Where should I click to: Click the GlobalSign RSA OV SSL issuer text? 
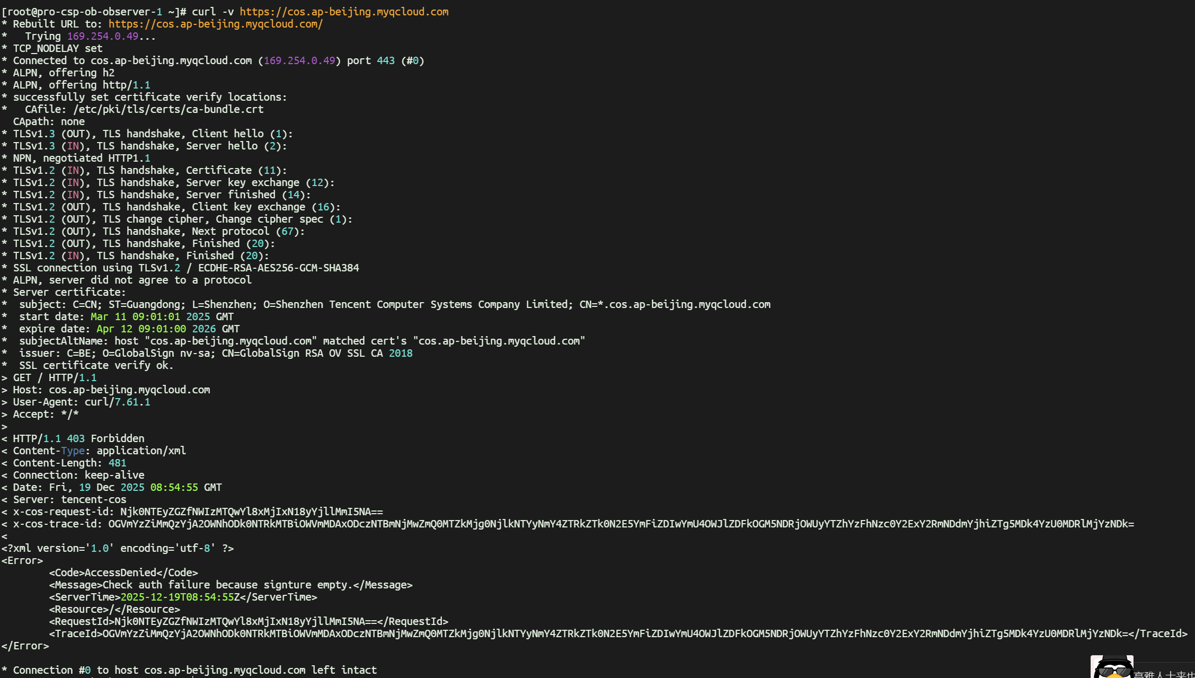(302, 354)
